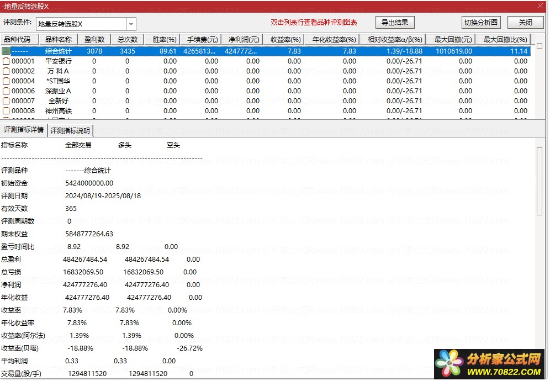Click the 导出结果 button
Screen dimensions: 550x381
[395, 23]
